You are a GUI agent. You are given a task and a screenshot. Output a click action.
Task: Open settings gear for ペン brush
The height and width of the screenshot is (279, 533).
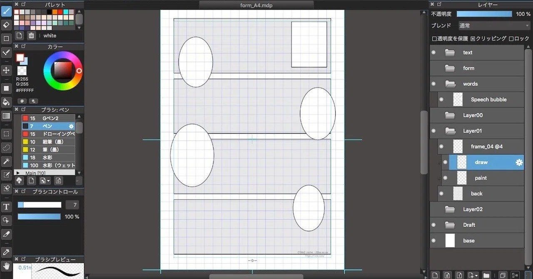tap(71, 126)
